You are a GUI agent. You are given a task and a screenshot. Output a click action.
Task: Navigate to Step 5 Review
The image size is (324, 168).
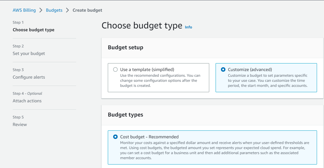click(x=20, y=124)
